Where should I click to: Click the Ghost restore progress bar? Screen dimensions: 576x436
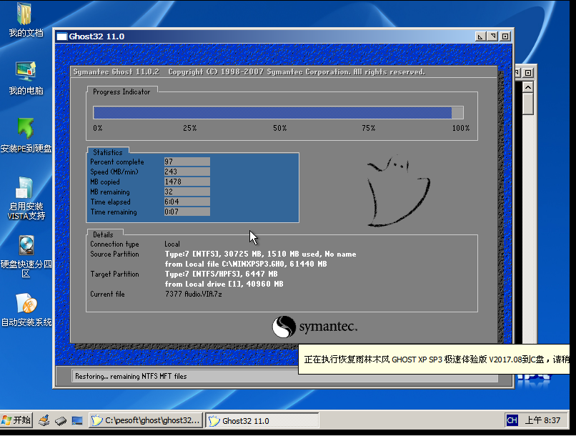point(278,113)
